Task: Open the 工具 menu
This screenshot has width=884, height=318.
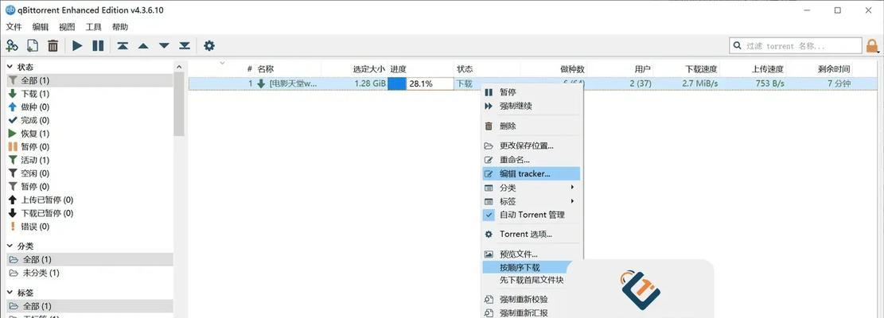Action: [94, 26]
